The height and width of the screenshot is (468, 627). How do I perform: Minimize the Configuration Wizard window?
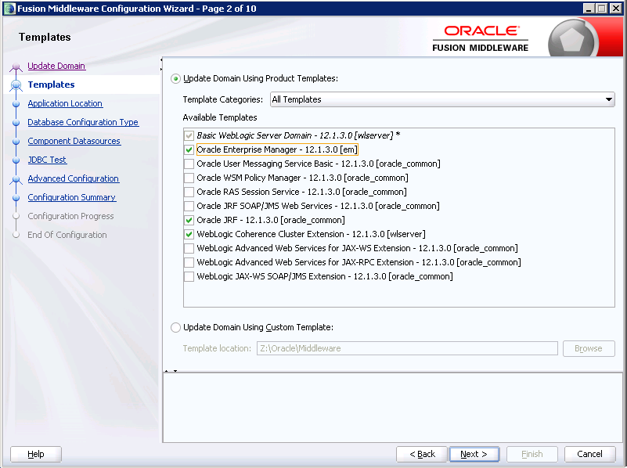588,9
